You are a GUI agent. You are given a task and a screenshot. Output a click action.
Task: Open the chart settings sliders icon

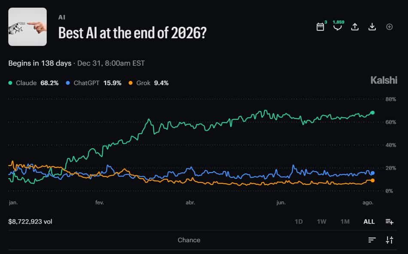pos(389,240)
